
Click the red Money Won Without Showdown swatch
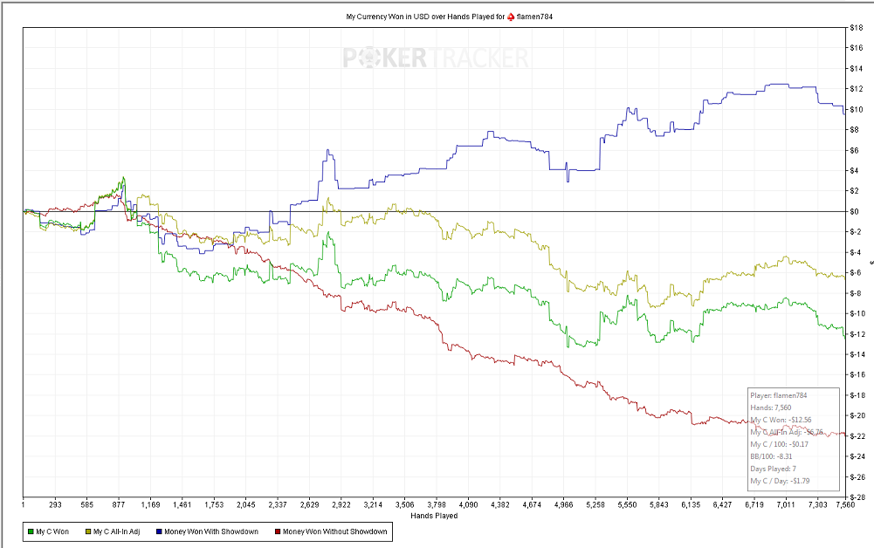coord(278,531)
